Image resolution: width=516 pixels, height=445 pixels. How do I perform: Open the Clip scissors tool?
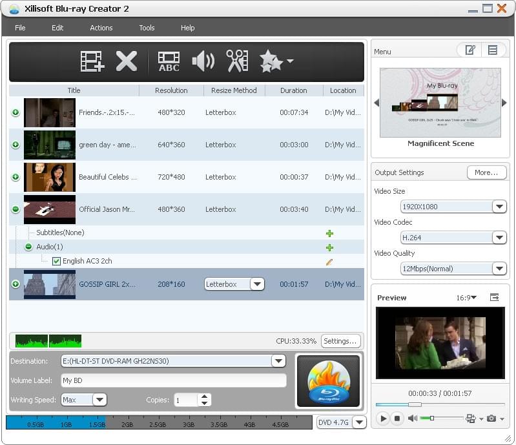237,61
